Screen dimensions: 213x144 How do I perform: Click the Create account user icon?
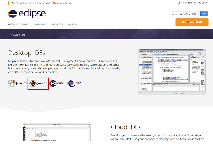pyautogui.click(x=179, y=3)
